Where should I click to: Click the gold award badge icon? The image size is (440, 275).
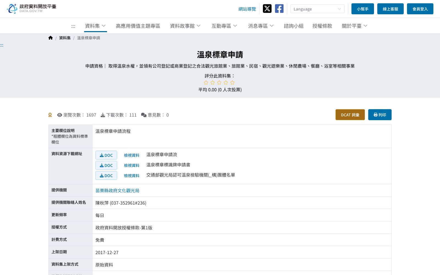pos(50,115)
